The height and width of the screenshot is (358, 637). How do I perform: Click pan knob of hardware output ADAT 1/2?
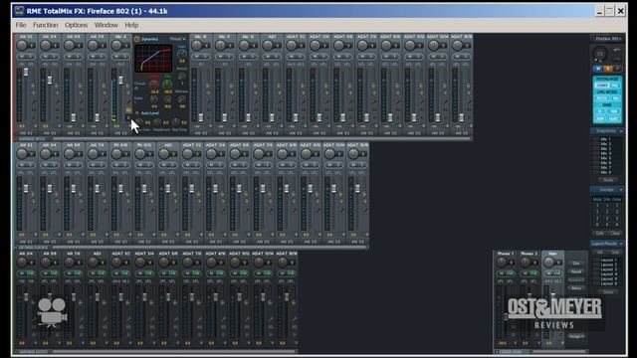tap(117, 263)
